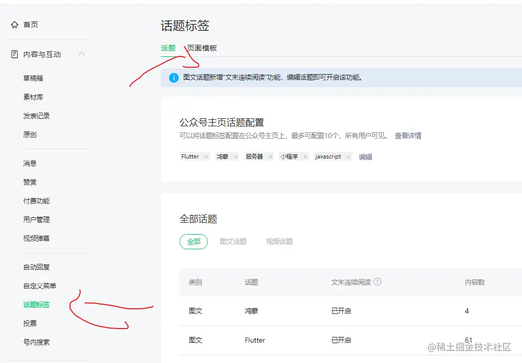Remove the javascript tag with its X

[348, 156]
